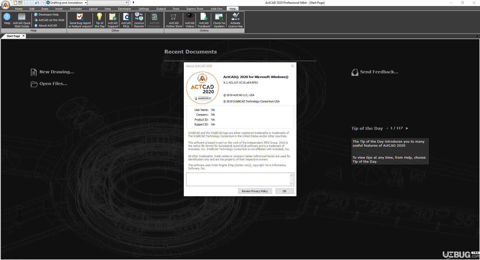Switch to the Insert ribbon tab
The image size is (480, 260).
(x=59, y=9)
